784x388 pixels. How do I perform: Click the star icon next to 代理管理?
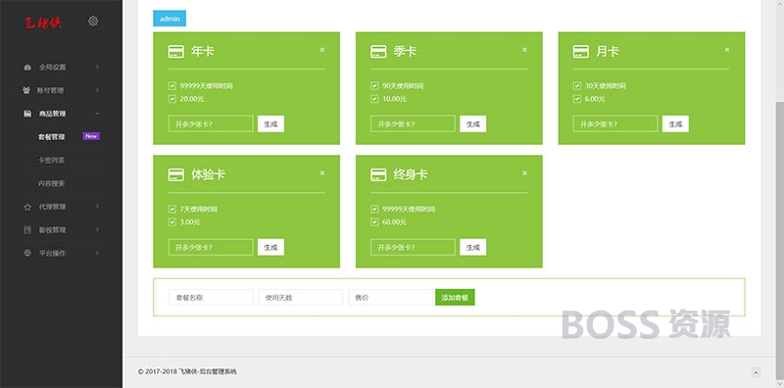27,207
